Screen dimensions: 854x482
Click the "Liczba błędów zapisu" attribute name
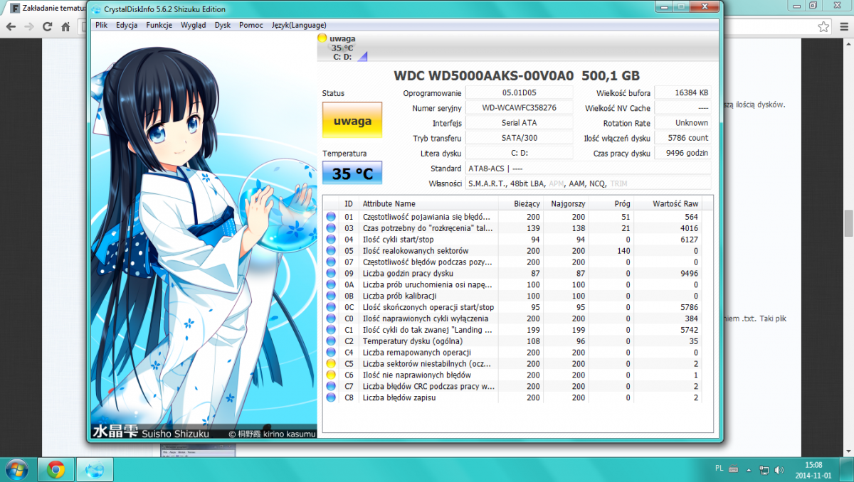[399, 398]
